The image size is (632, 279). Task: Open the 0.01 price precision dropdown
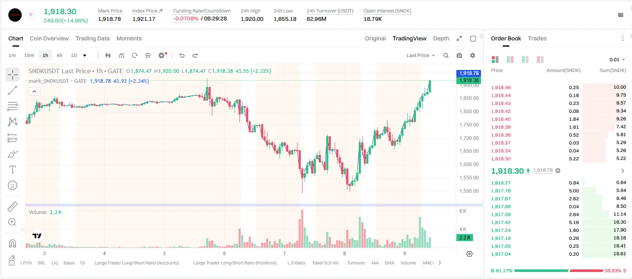click(617, 60)
